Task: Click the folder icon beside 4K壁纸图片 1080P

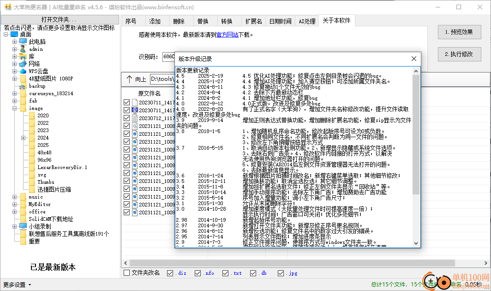Action: tap(23, 79)
